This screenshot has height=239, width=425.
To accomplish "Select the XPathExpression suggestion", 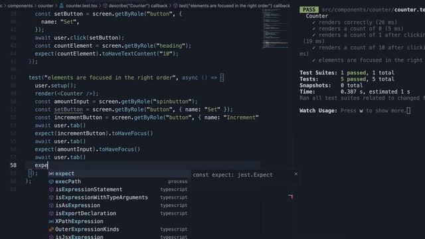I will pyautogui.click(x=119, y=221).
